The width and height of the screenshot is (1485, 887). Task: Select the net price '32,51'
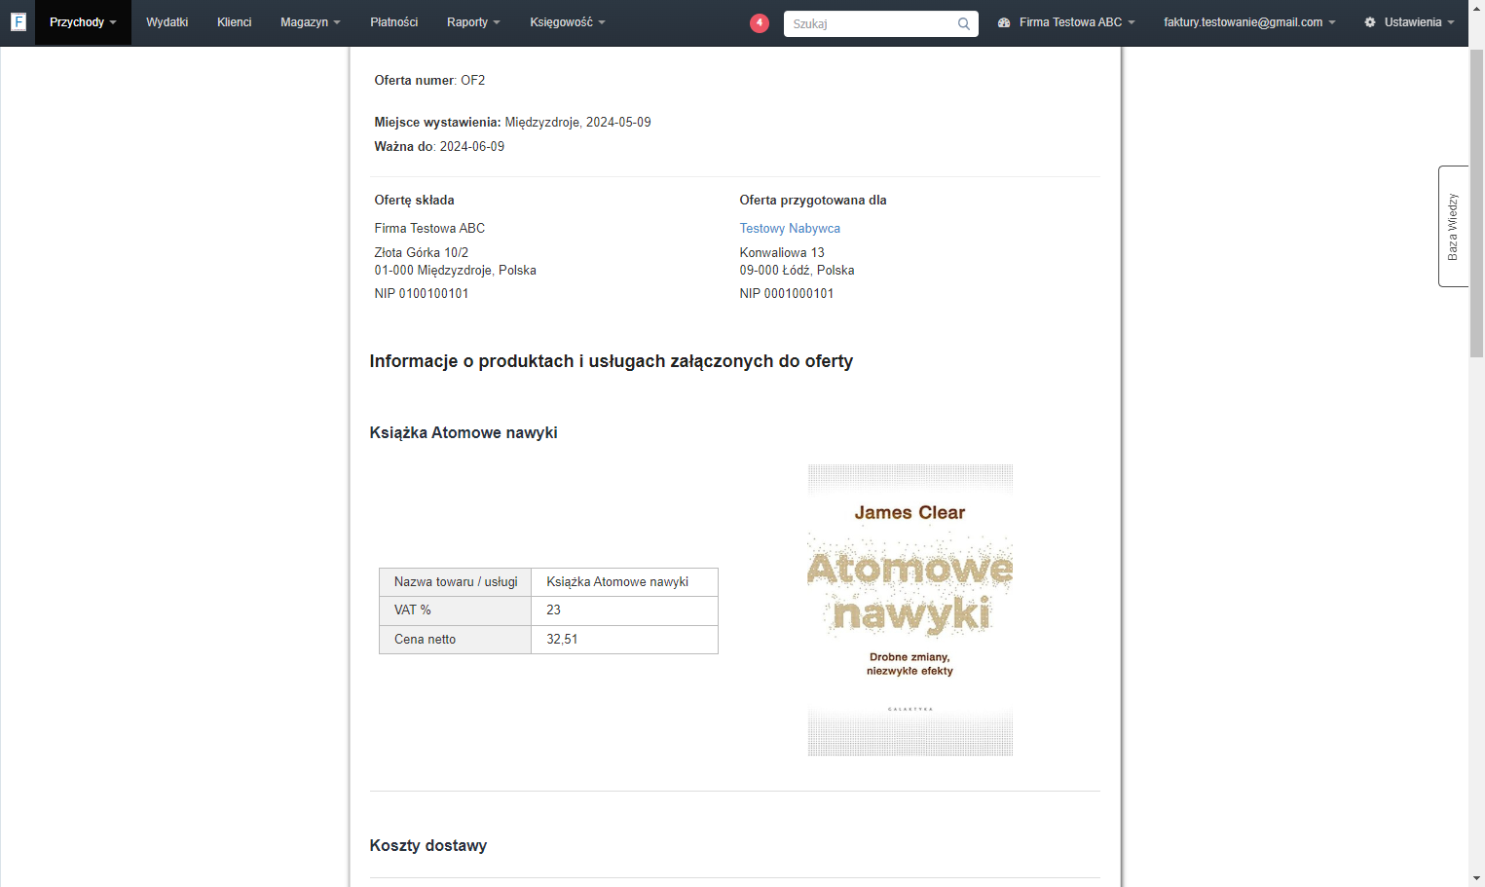point(562,640)
